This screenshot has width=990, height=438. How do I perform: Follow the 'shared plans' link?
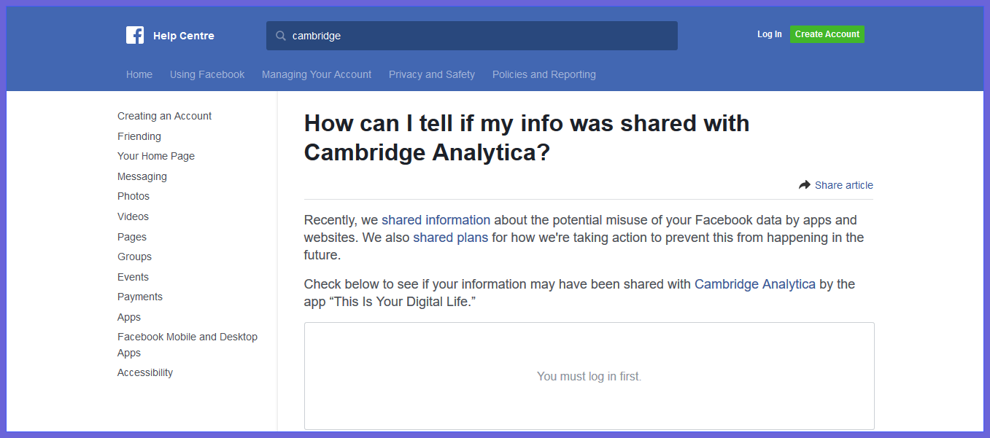point(450,238)
